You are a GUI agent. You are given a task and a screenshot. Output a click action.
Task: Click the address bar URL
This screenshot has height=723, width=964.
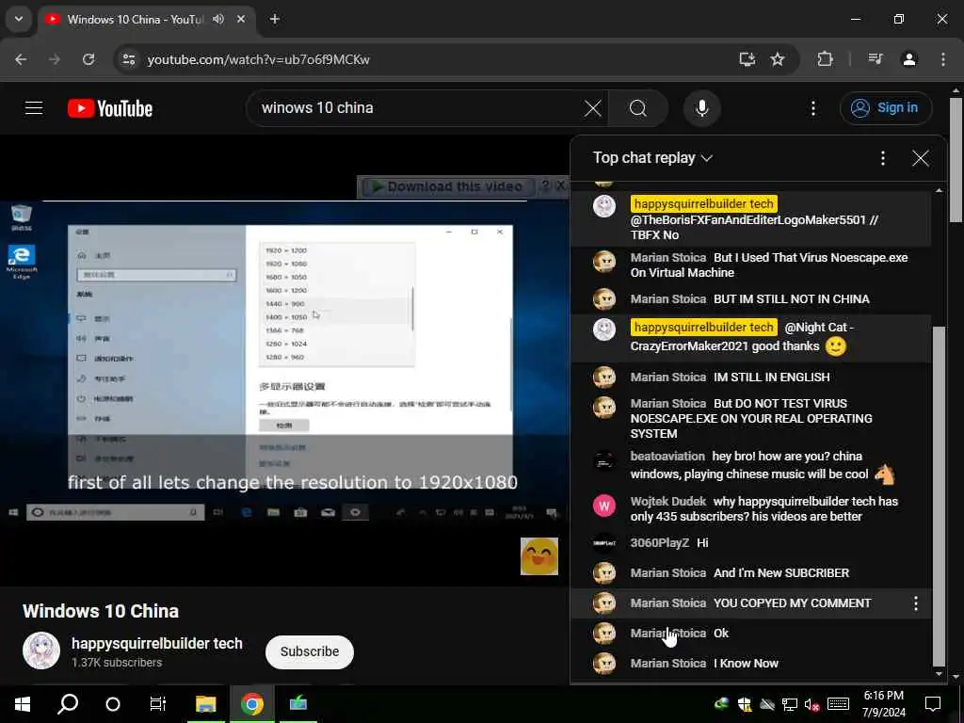click(x=258, y=59)
